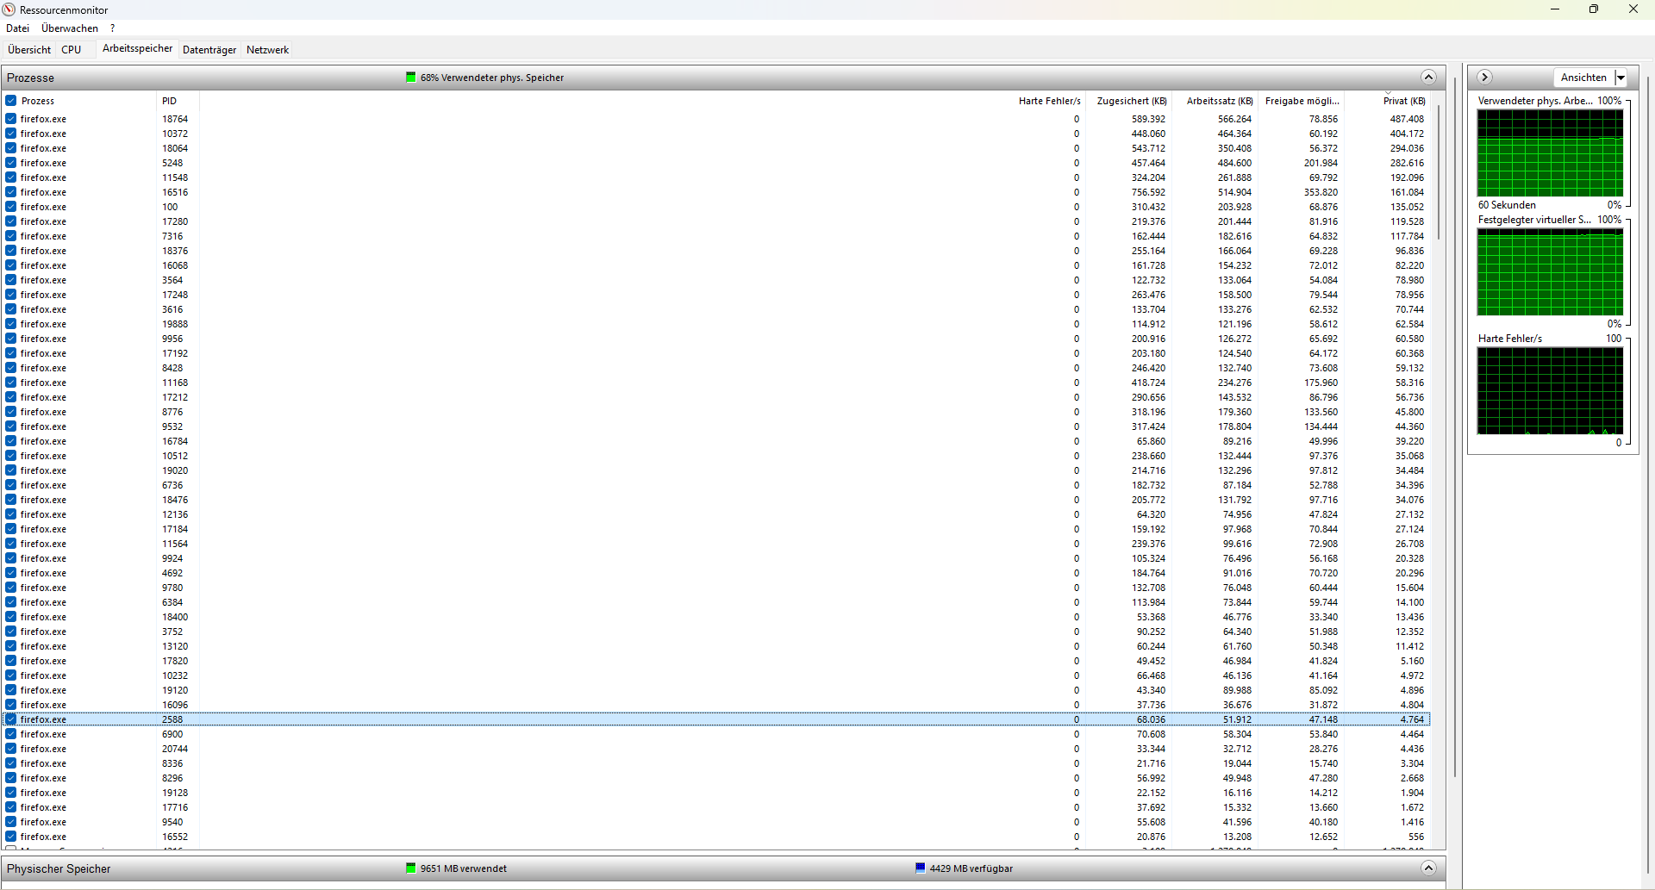Click the Privat value 487.408
The height and width of the screenshot is (890, 1655).
click(x=1407, y=119)
